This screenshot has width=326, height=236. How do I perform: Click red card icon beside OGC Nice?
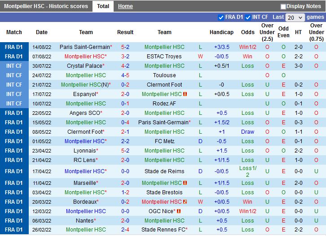(178, 211)
